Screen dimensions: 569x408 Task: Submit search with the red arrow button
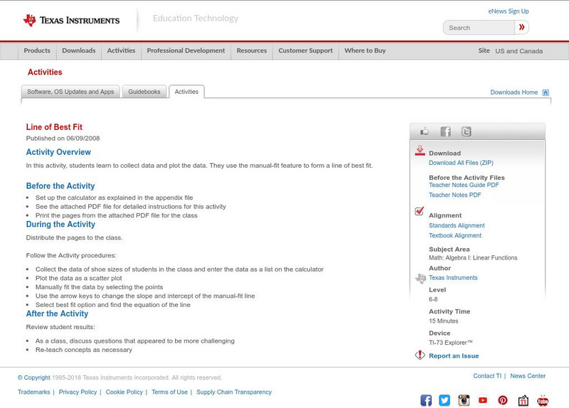(521, 27)
